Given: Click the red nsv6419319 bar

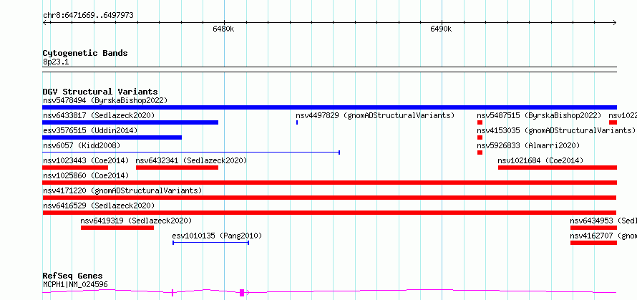Looking at the screenshot, I should click(117, 228).
